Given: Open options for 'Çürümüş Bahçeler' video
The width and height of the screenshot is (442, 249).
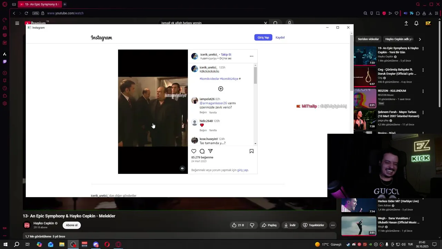Looking at the screenshot, I should pos(423,70).
